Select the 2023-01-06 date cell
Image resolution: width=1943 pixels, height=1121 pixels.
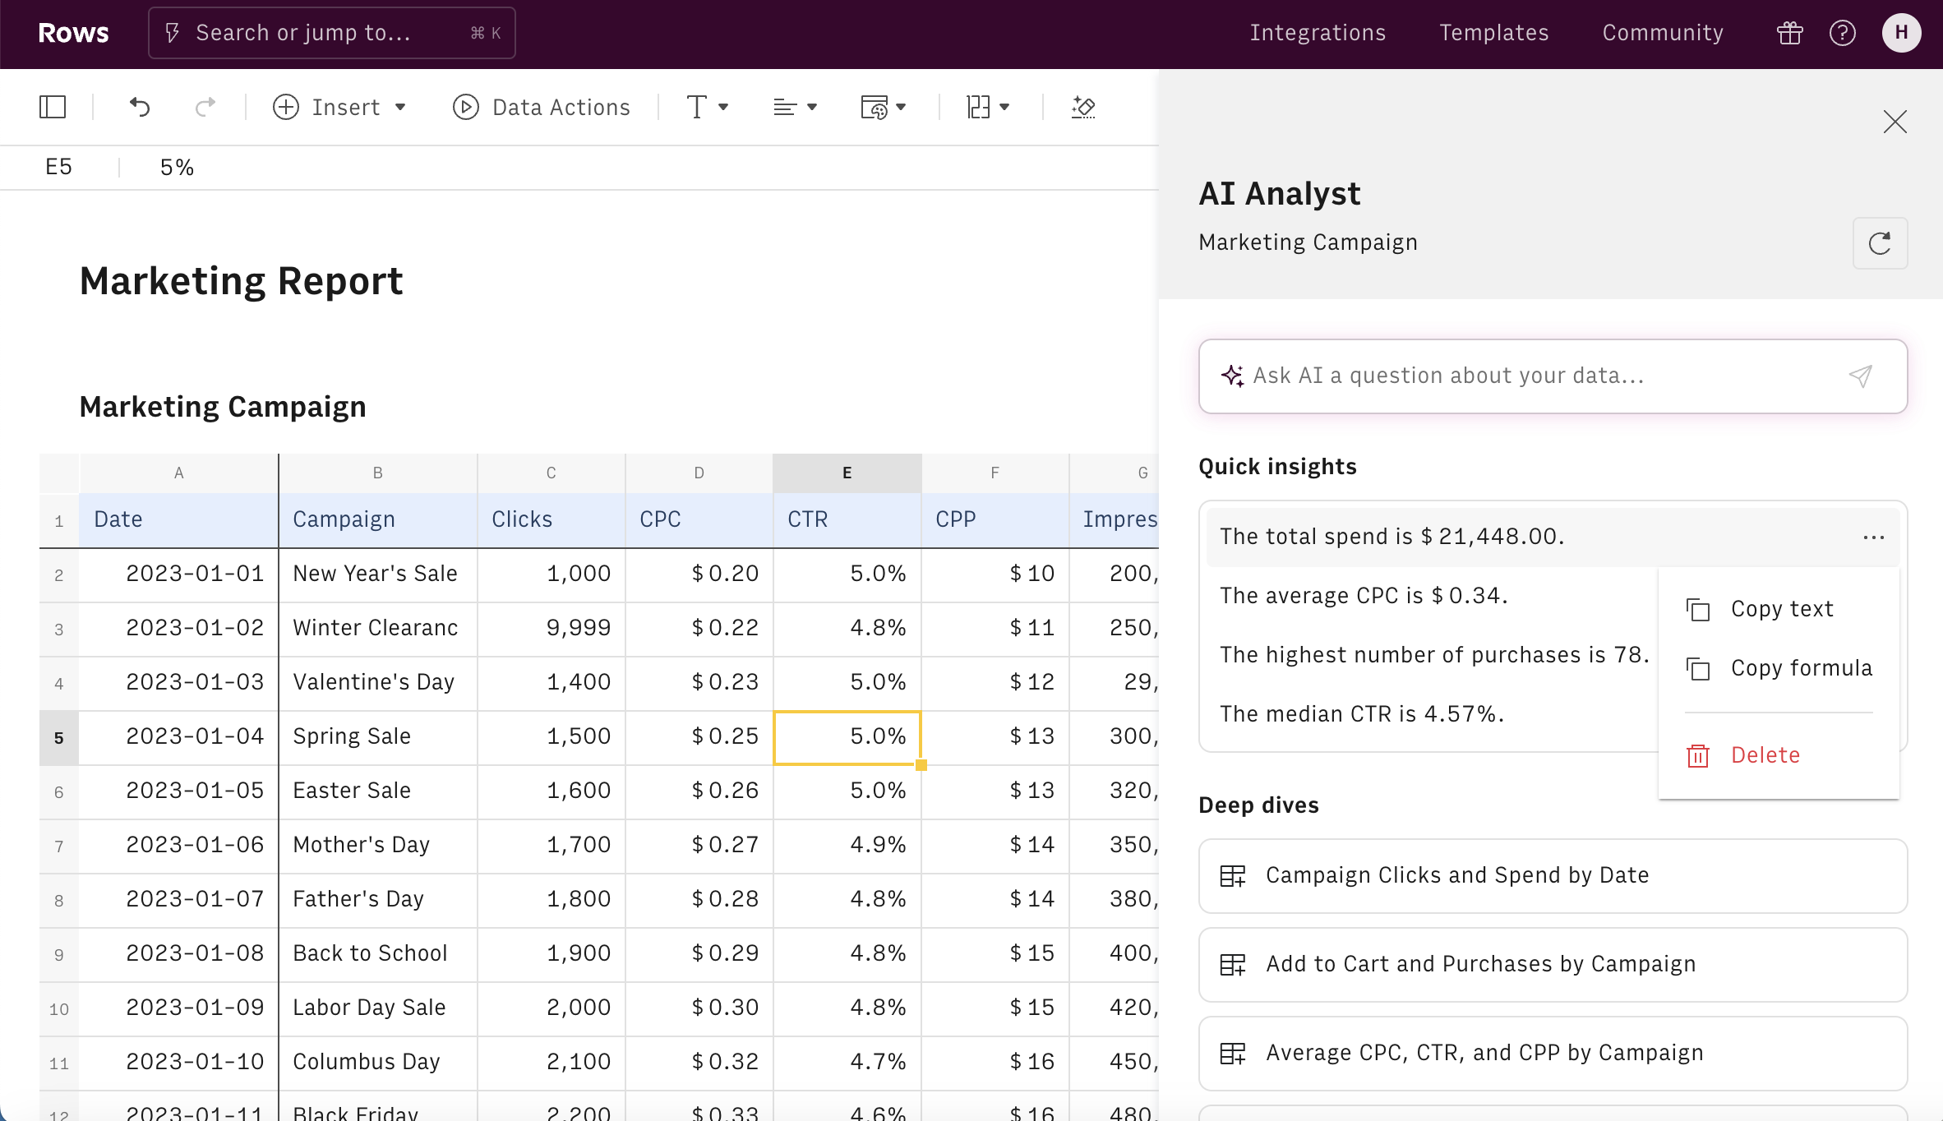[x=178, y=846]
